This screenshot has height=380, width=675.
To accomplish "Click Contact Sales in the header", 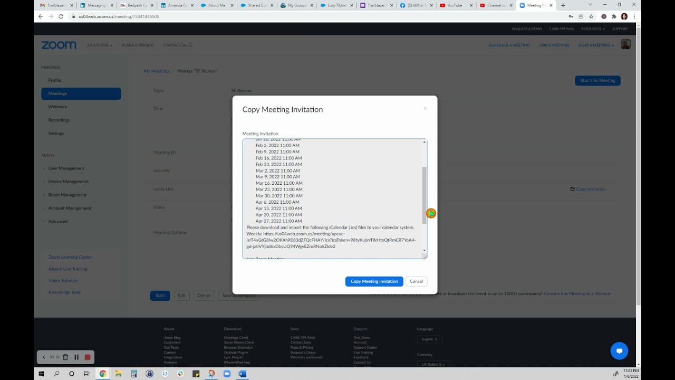I will pyautogui.click(x=178, y=45).
